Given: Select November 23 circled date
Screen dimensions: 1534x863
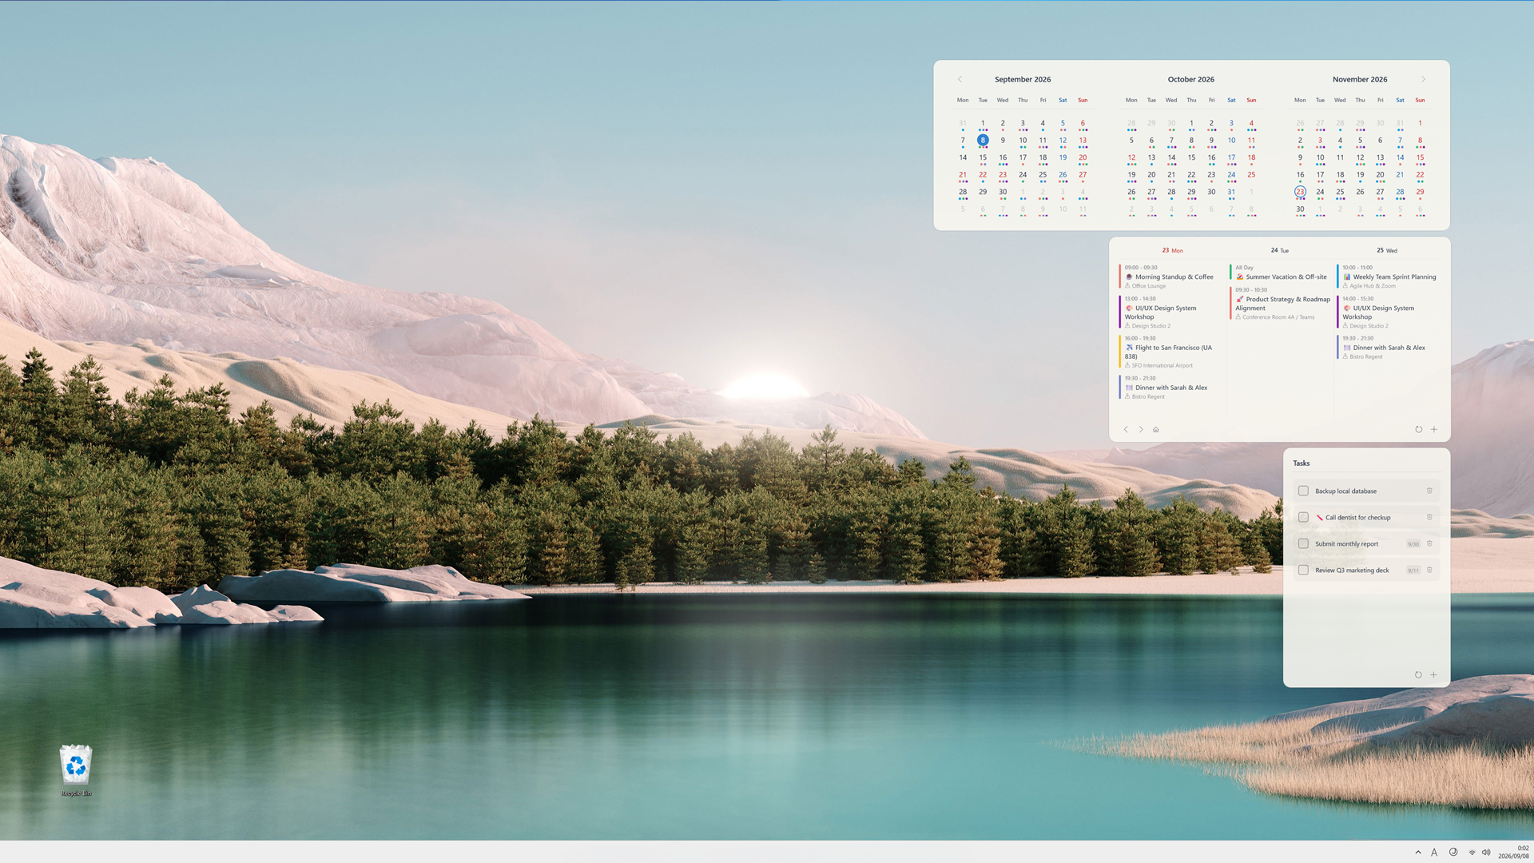Looking at the screenshot, I should pos(1300,192).
